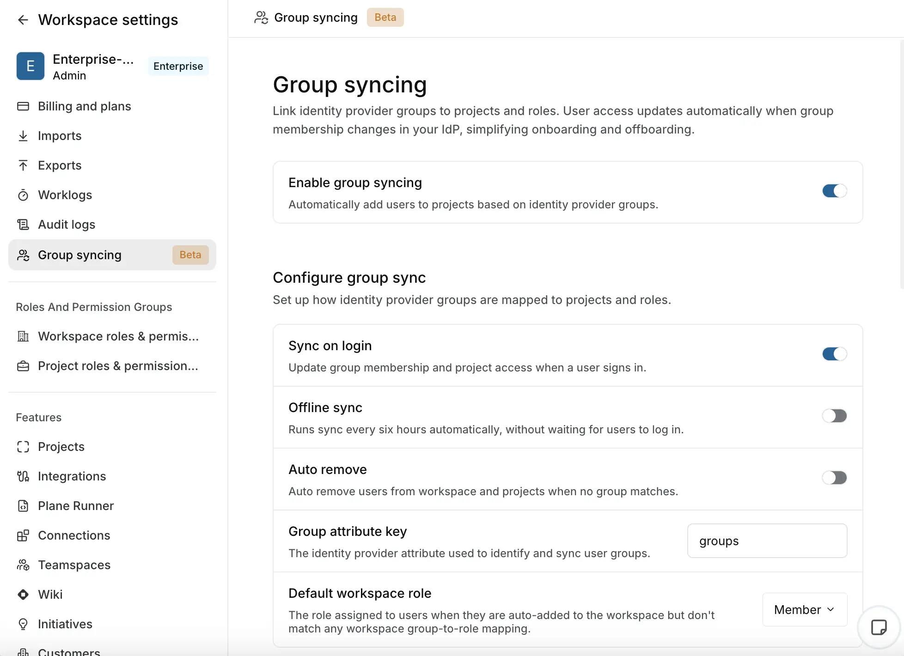Click the Project roles briefcase icon
This screenshot has height=656, width=904.
[x=23, y=366]
